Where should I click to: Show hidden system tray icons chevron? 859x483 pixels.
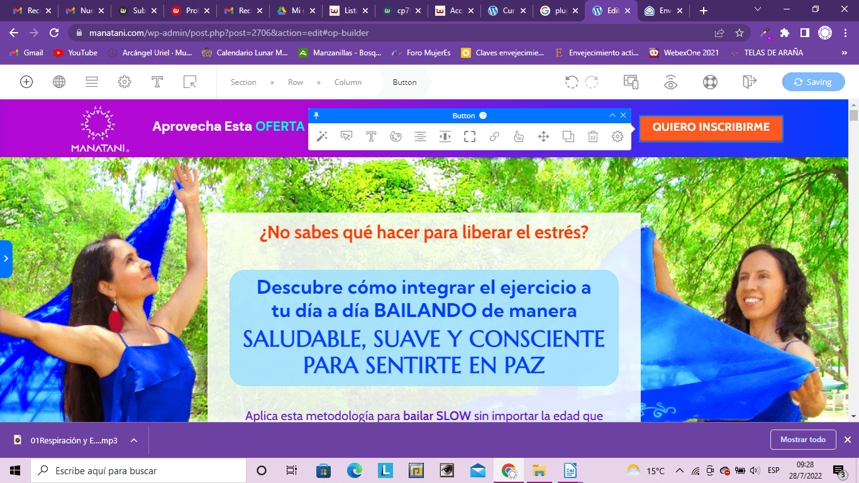pyautogui.click(x=680, y=470)
